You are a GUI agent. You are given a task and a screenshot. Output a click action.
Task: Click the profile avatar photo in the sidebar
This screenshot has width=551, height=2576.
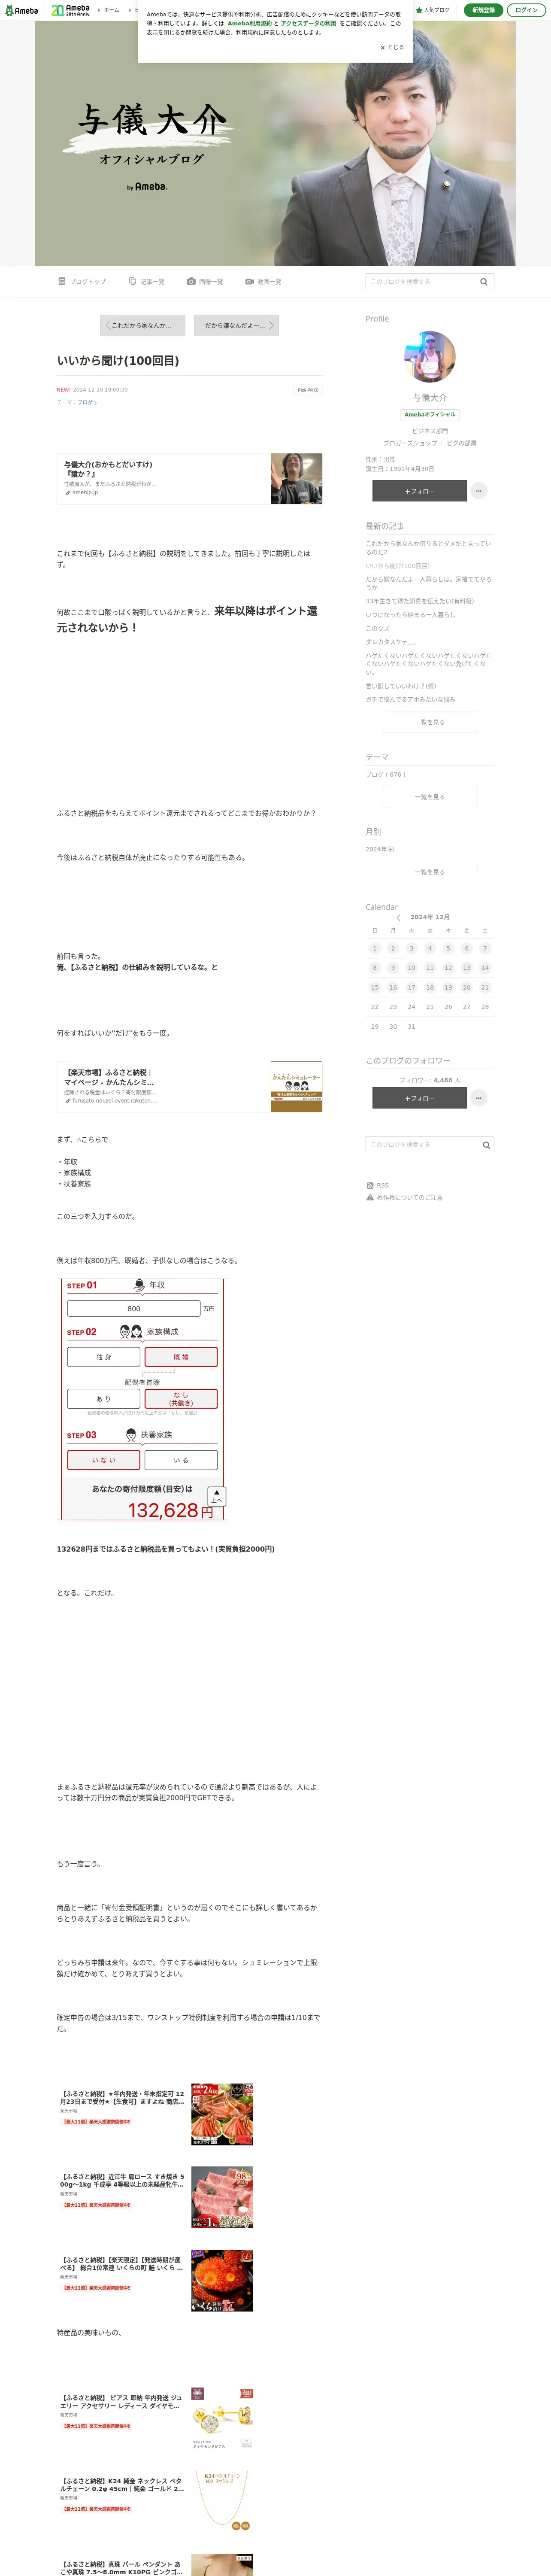[430, 357]
